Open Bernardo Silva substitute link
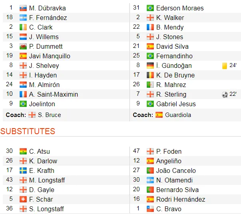241x214 pixels. pyautogui.click(x=177, y=190)
